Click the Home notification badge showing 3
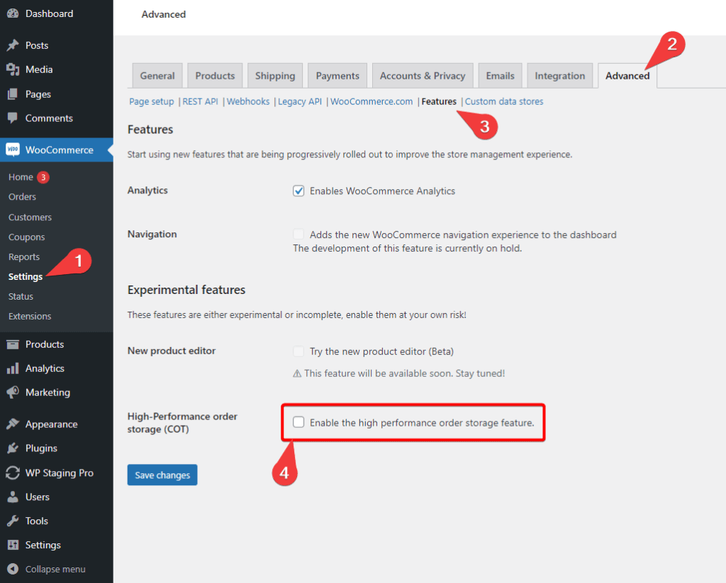This screenshot has width=726, height=583. pos(43,177)
